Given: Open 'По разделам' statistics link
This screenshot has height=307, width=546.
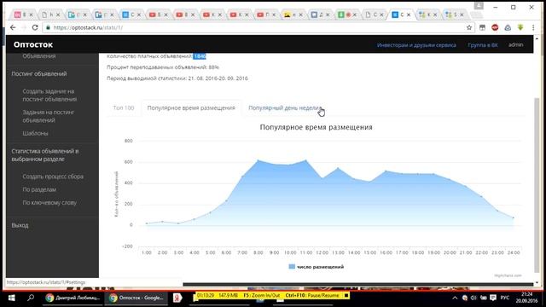Looking at the screenshot, I should coord(39,189).
